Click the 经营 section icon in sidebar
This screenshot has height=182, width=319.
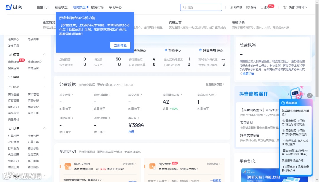click(x=10, y=55)
